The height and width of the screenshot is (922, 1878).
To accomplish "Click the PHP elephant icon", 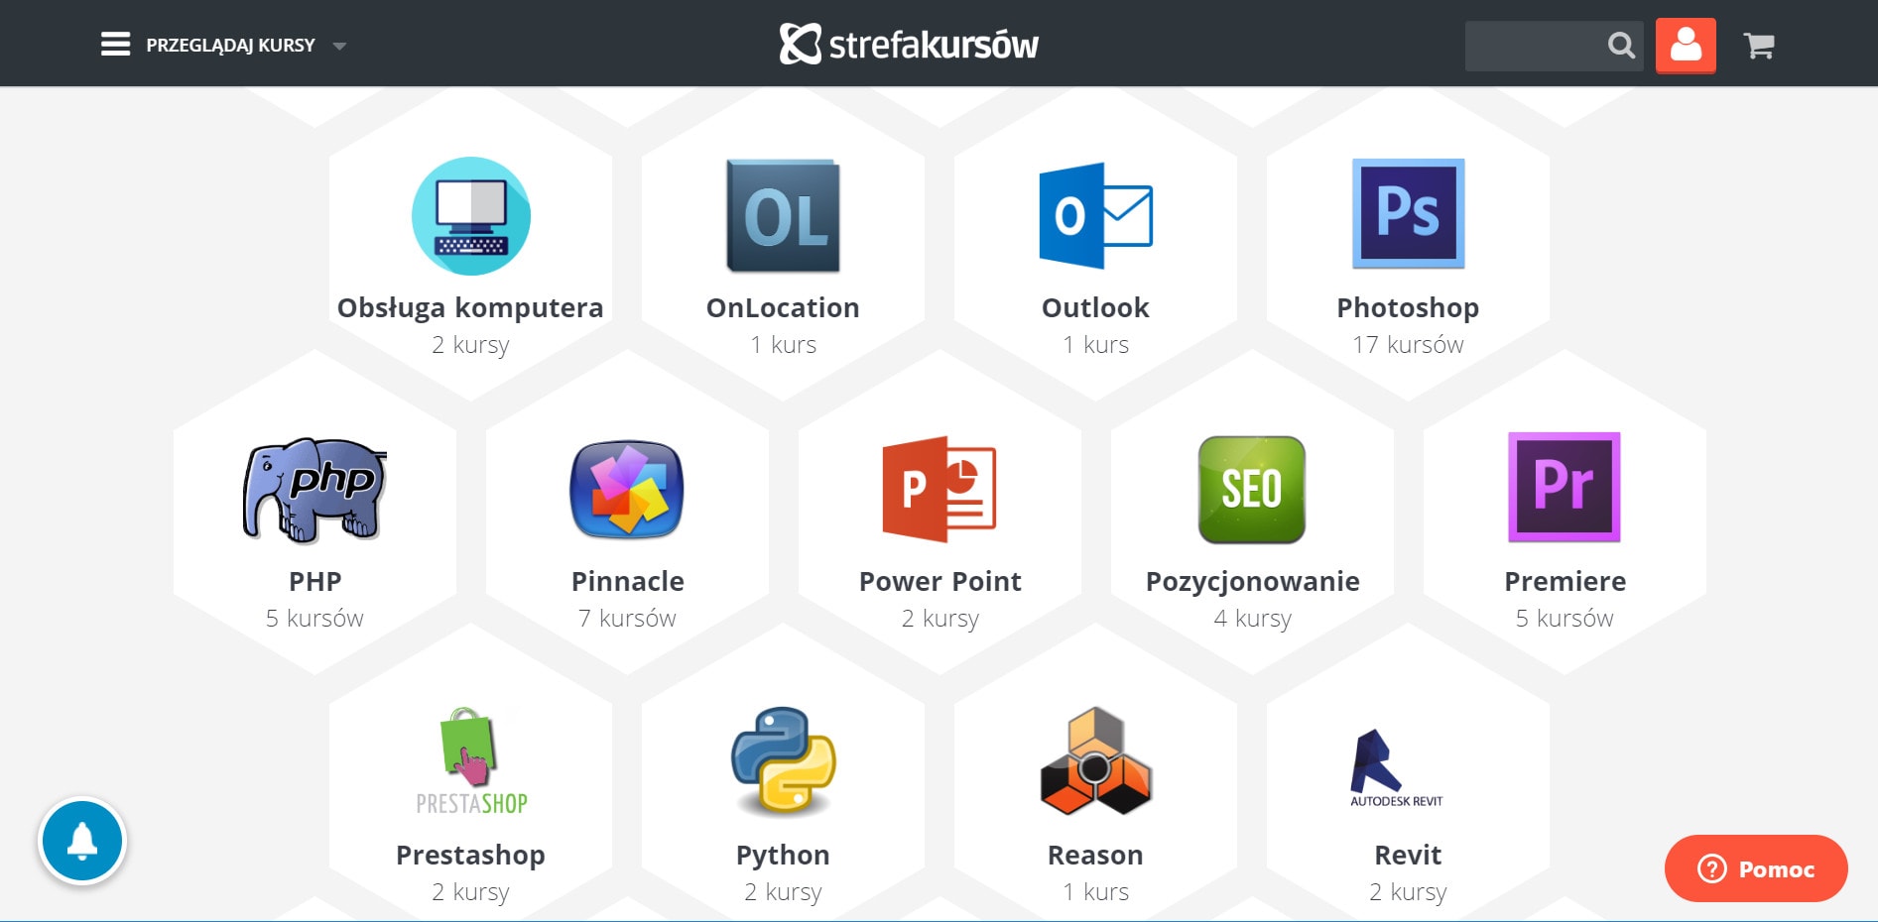I will 314,490.
